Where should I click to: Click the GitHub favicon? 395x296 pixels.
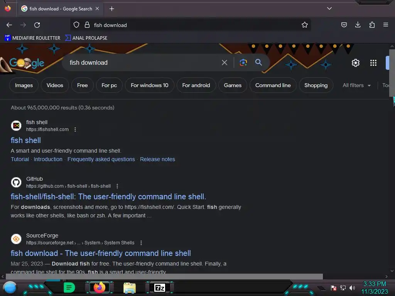[16, 182]
